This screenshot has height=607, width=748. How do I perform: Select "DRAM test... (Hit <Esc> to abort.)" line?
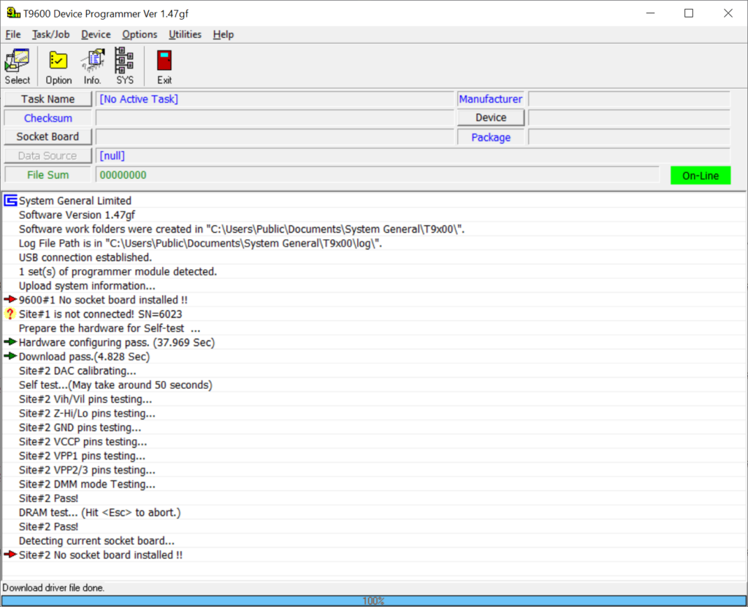[99, 513]
